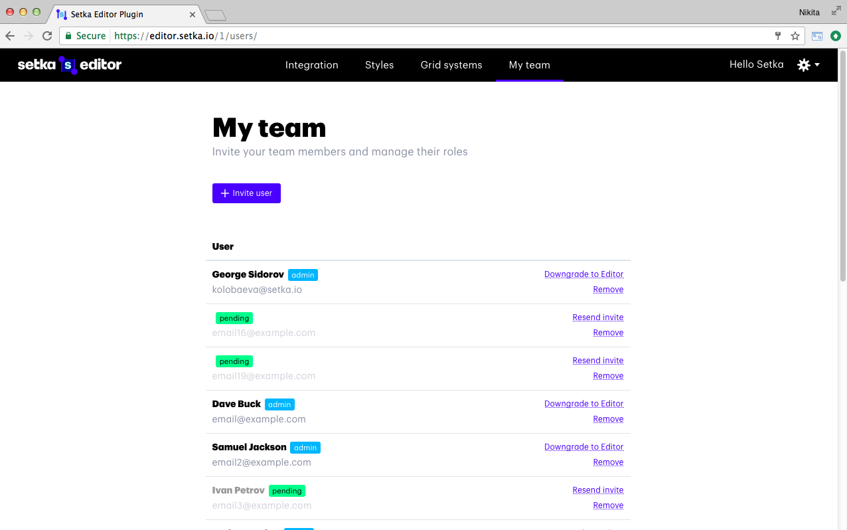Reload the page
Screen dimensions: 847x530
pos(47,36)
